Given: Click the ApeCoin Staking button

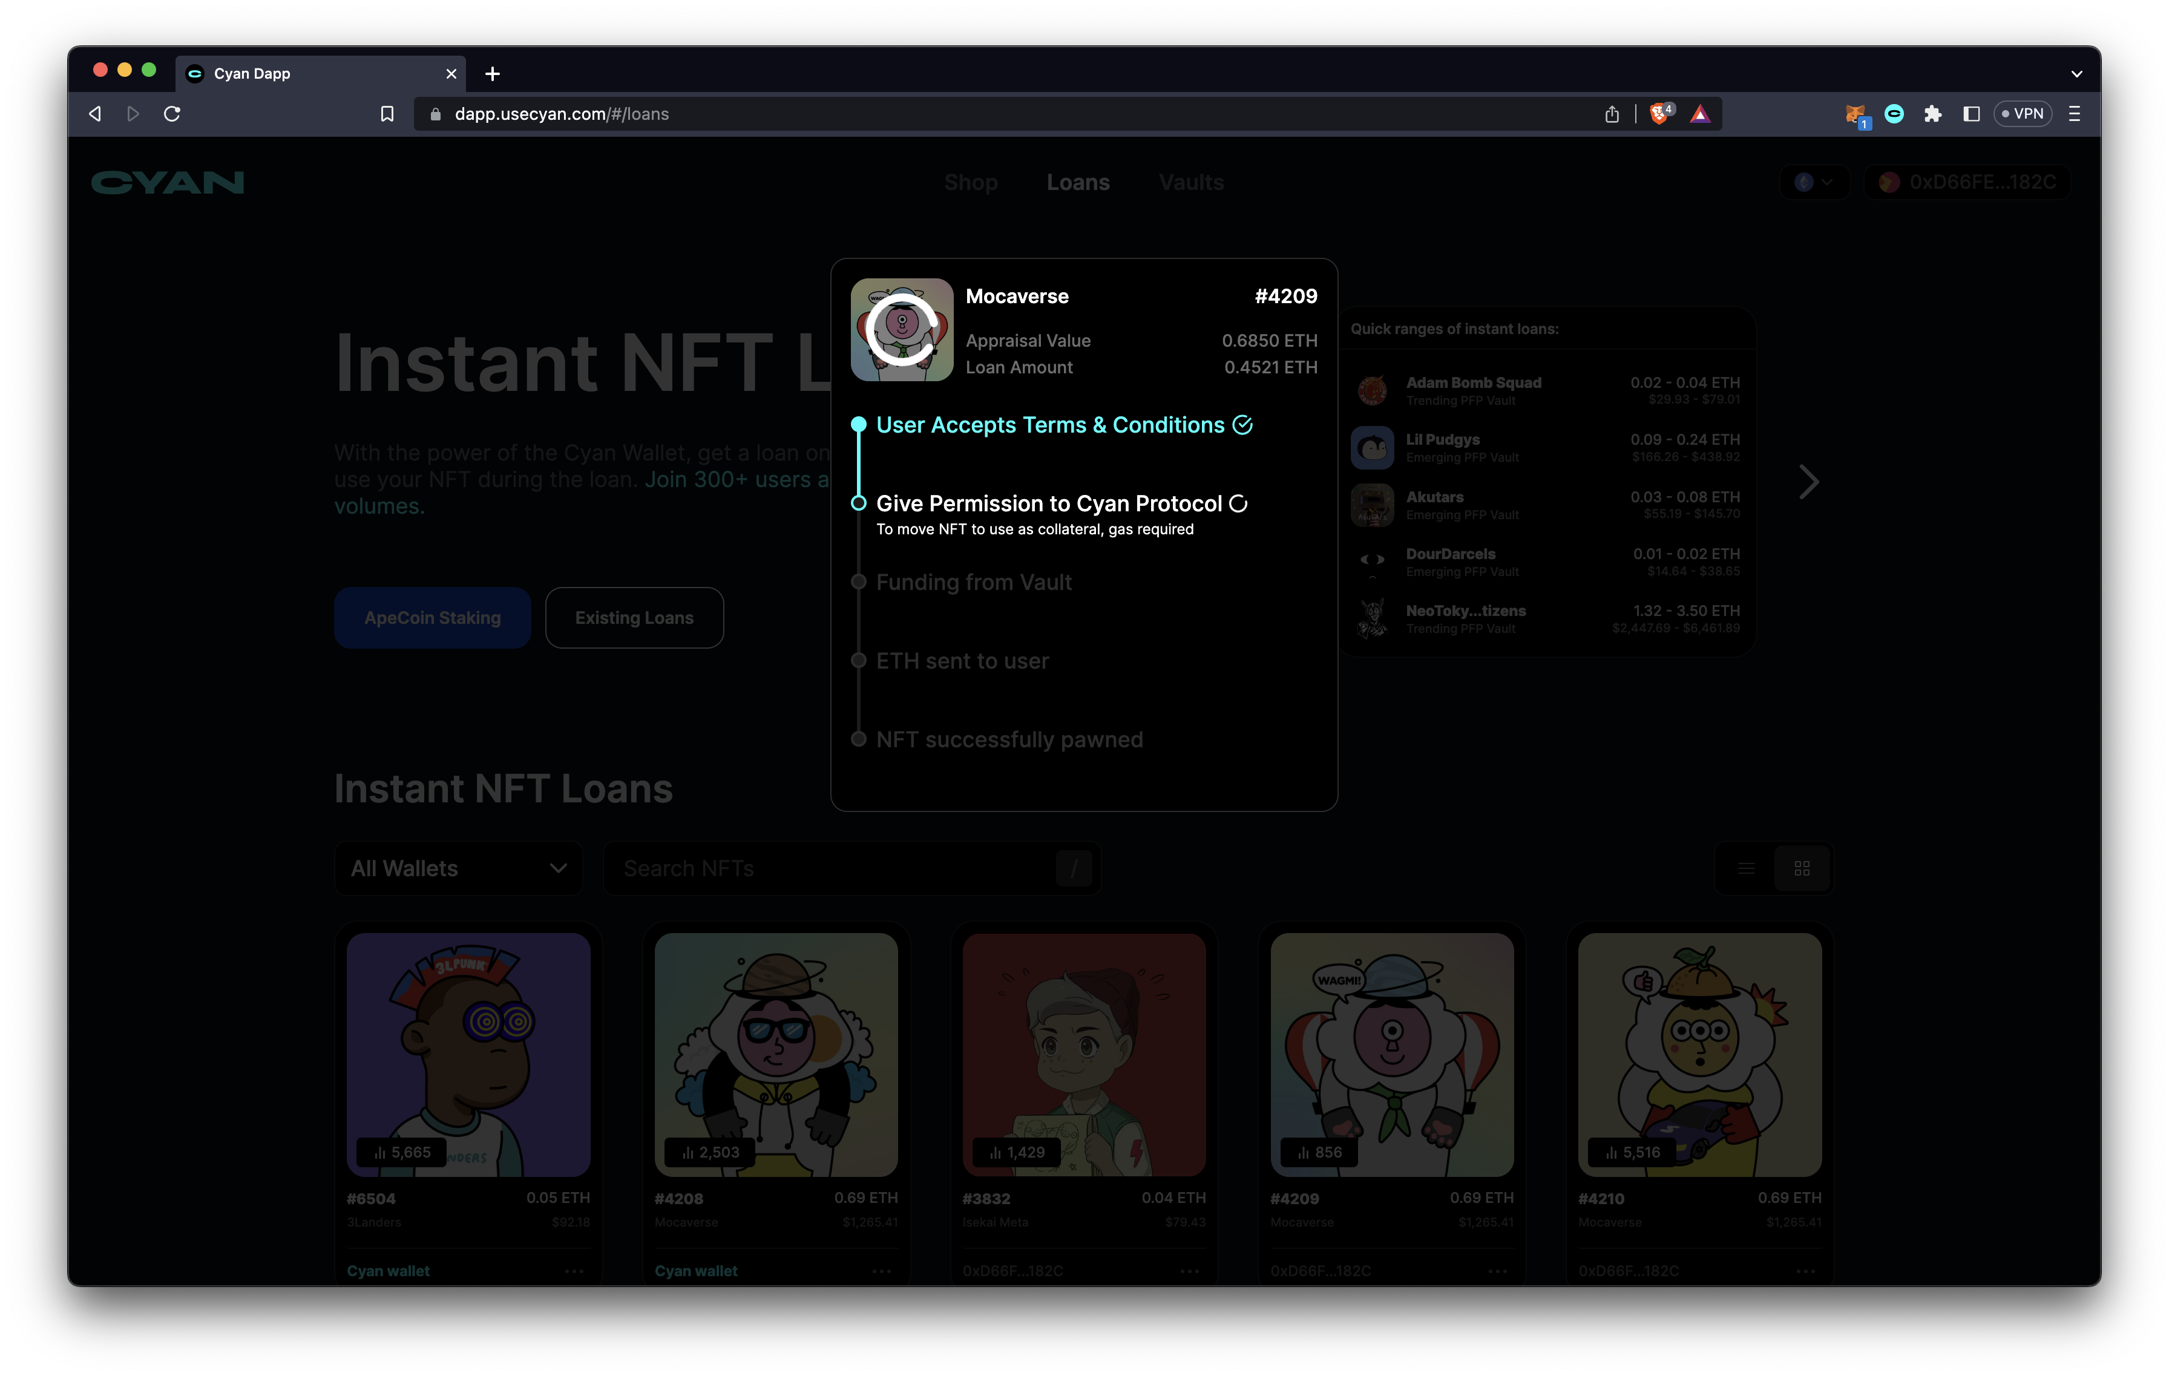Looking at the screenshot, I should click(x=432, y=618).
